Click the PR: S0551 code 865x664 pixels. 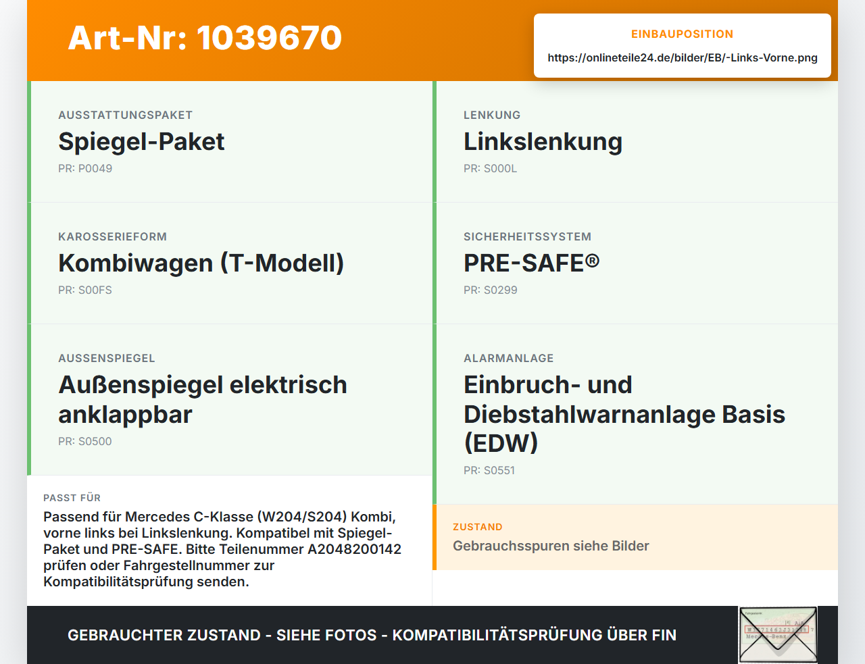click(489, 471)
